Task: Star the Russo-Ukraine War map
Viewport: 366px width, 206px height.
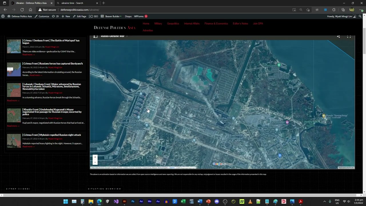Action: pos(127,36)
